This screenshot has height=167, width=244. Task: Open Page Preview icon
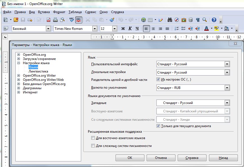click(x=62, y=20)
